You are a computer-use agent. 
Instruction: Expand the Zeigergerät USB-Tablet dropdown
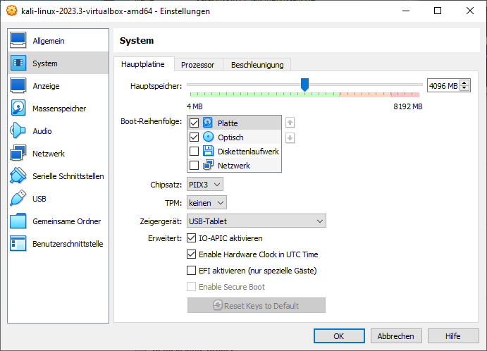[256, 221]
